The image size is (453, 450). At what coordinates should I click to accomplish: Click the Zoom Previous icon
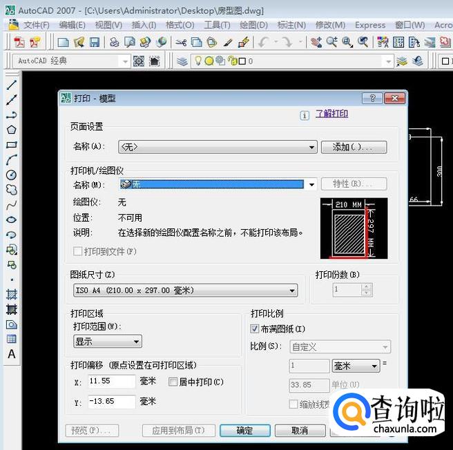tap(363, 43)
